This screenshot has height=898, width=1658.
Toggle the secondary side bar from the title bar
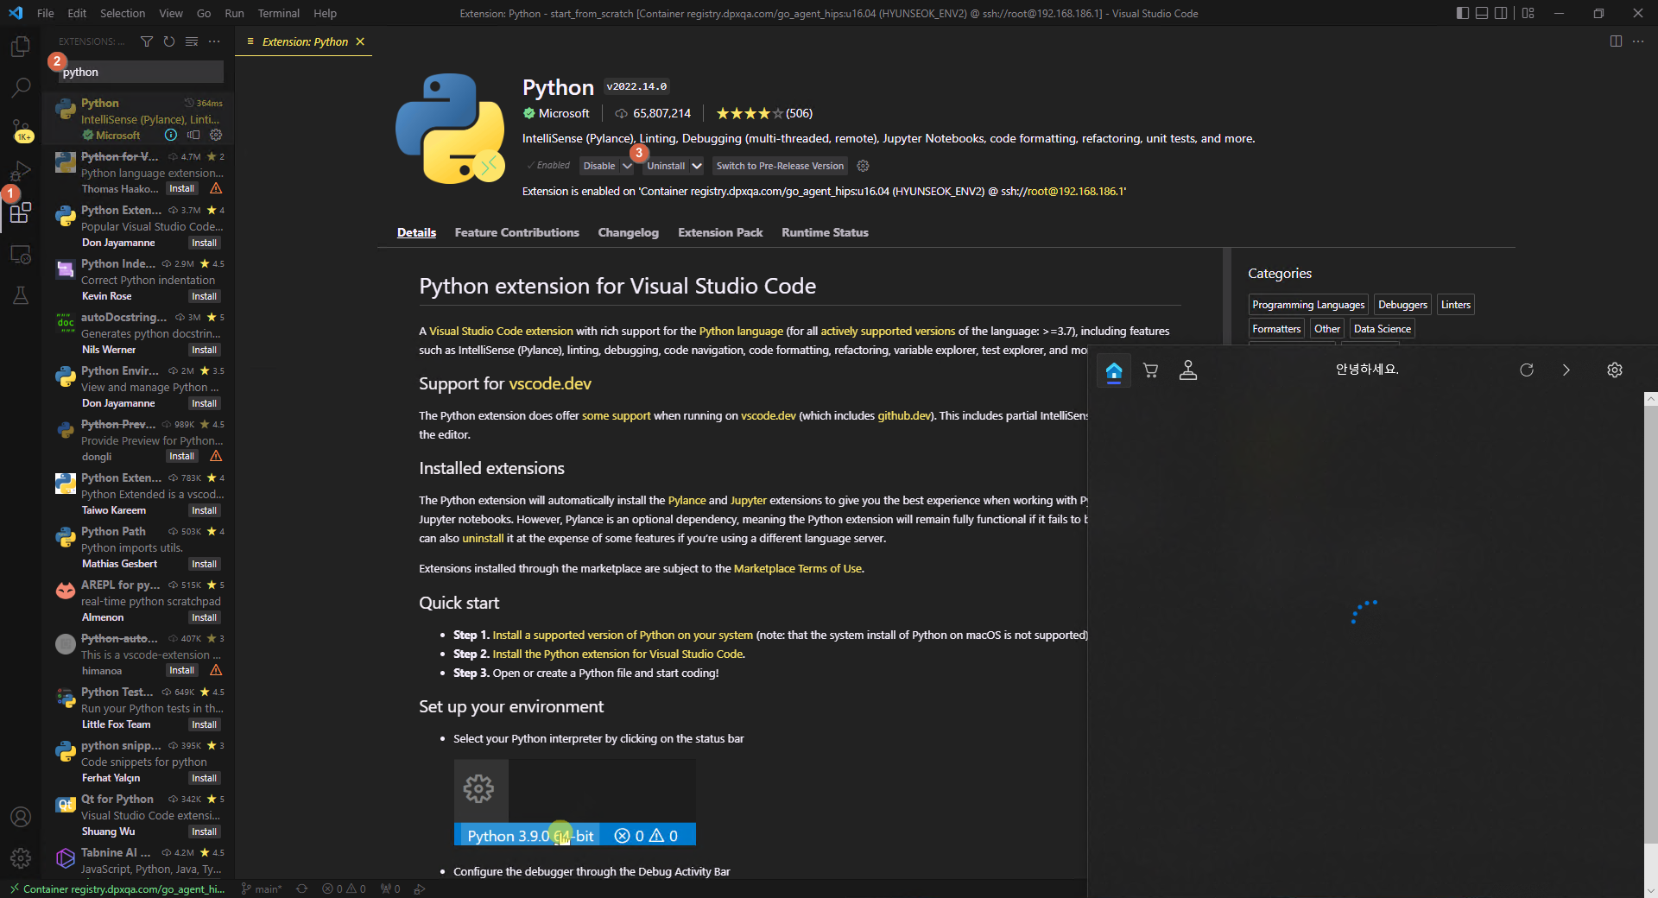(x=1501, y=13)
